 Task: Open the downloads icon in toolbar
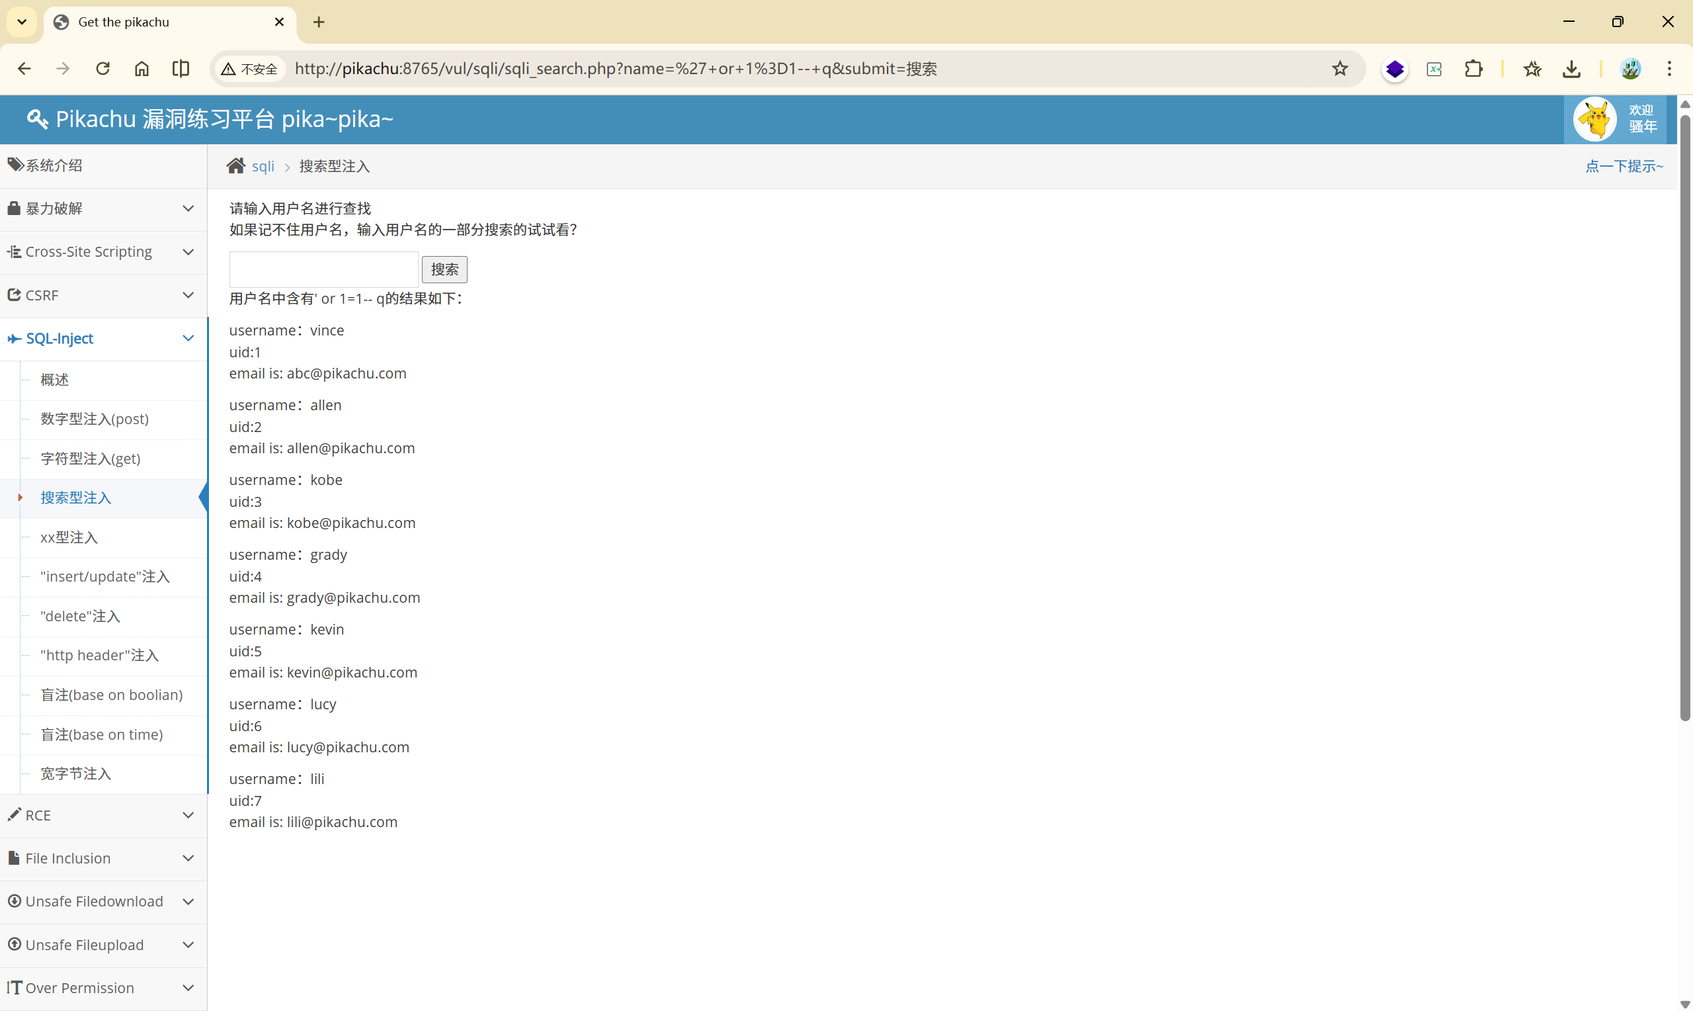(1571, 69)
